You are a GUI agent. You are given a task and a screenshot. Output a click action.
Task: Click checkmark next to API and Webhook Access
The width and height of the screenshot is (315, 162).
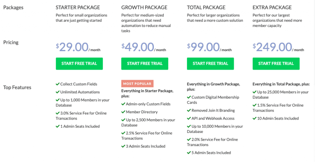click(189, 118)
